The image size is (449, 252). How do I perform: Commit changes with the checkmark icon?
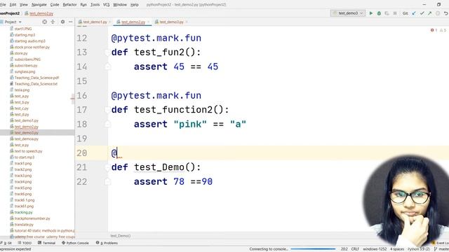(422, 13)
